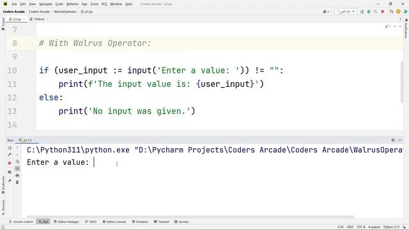Change UTF-8 file encoding in status bar

(360, 227)
